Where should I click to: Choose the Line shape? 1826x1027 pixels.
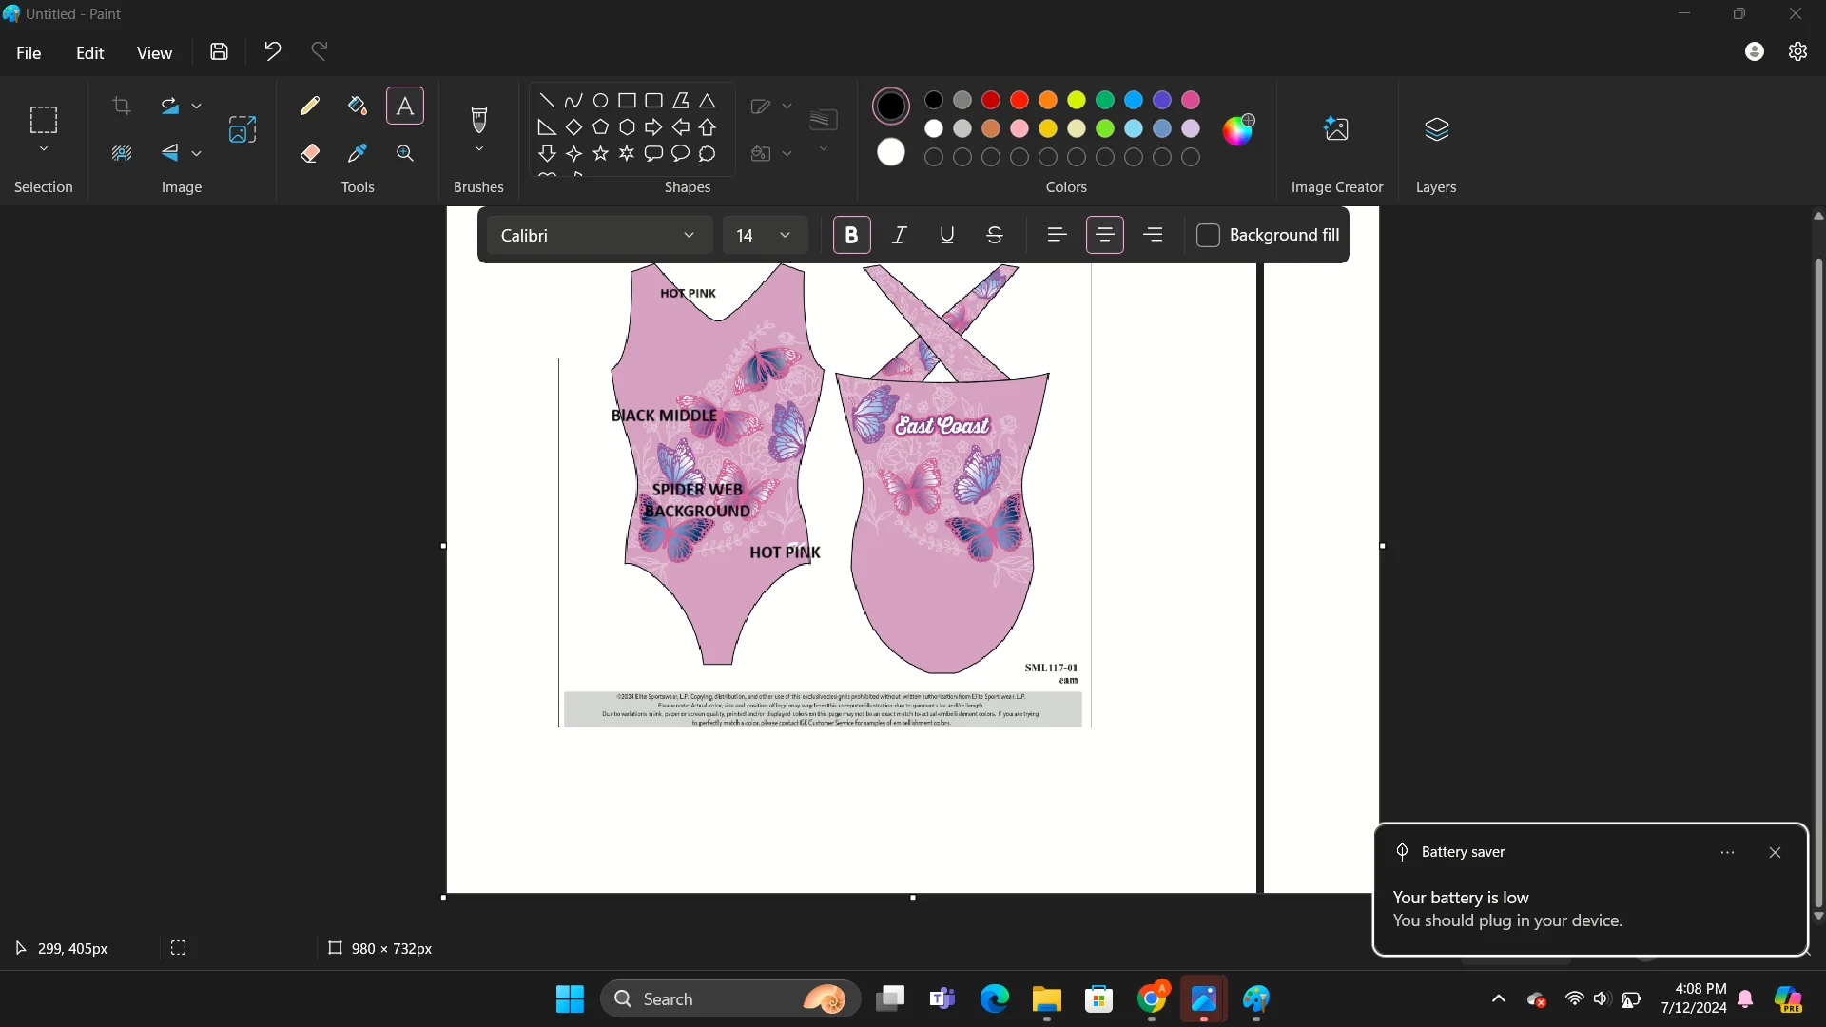click(547, 100)
